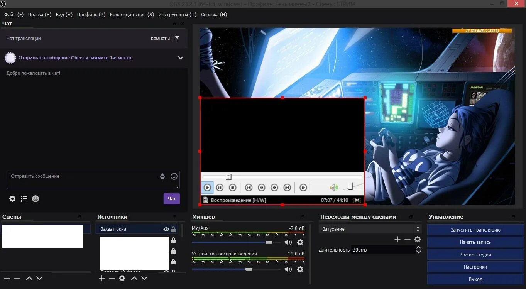Open the Mic/Aux audio settings gear

point(300,242)
